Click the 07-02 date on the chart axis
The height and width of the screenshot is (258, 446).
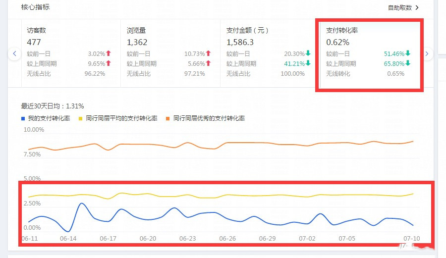pos(307,239)
